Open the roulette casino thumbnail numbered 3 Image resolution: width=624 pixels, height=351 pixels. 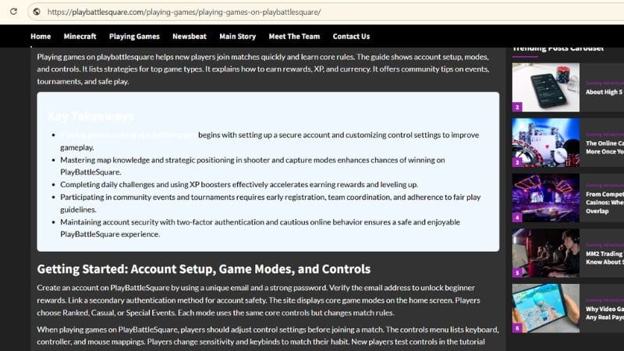545,143
